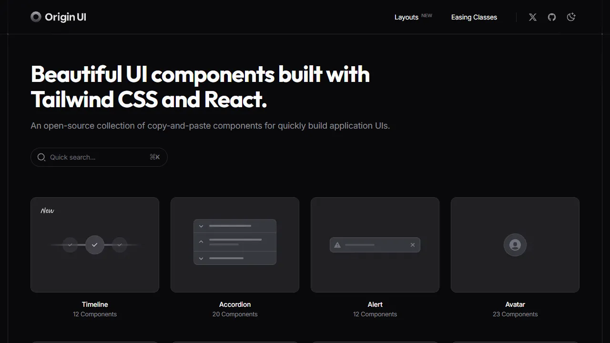Click the Origin UI logo
This screenshot has width=610, height=343.
click(58, 17)
